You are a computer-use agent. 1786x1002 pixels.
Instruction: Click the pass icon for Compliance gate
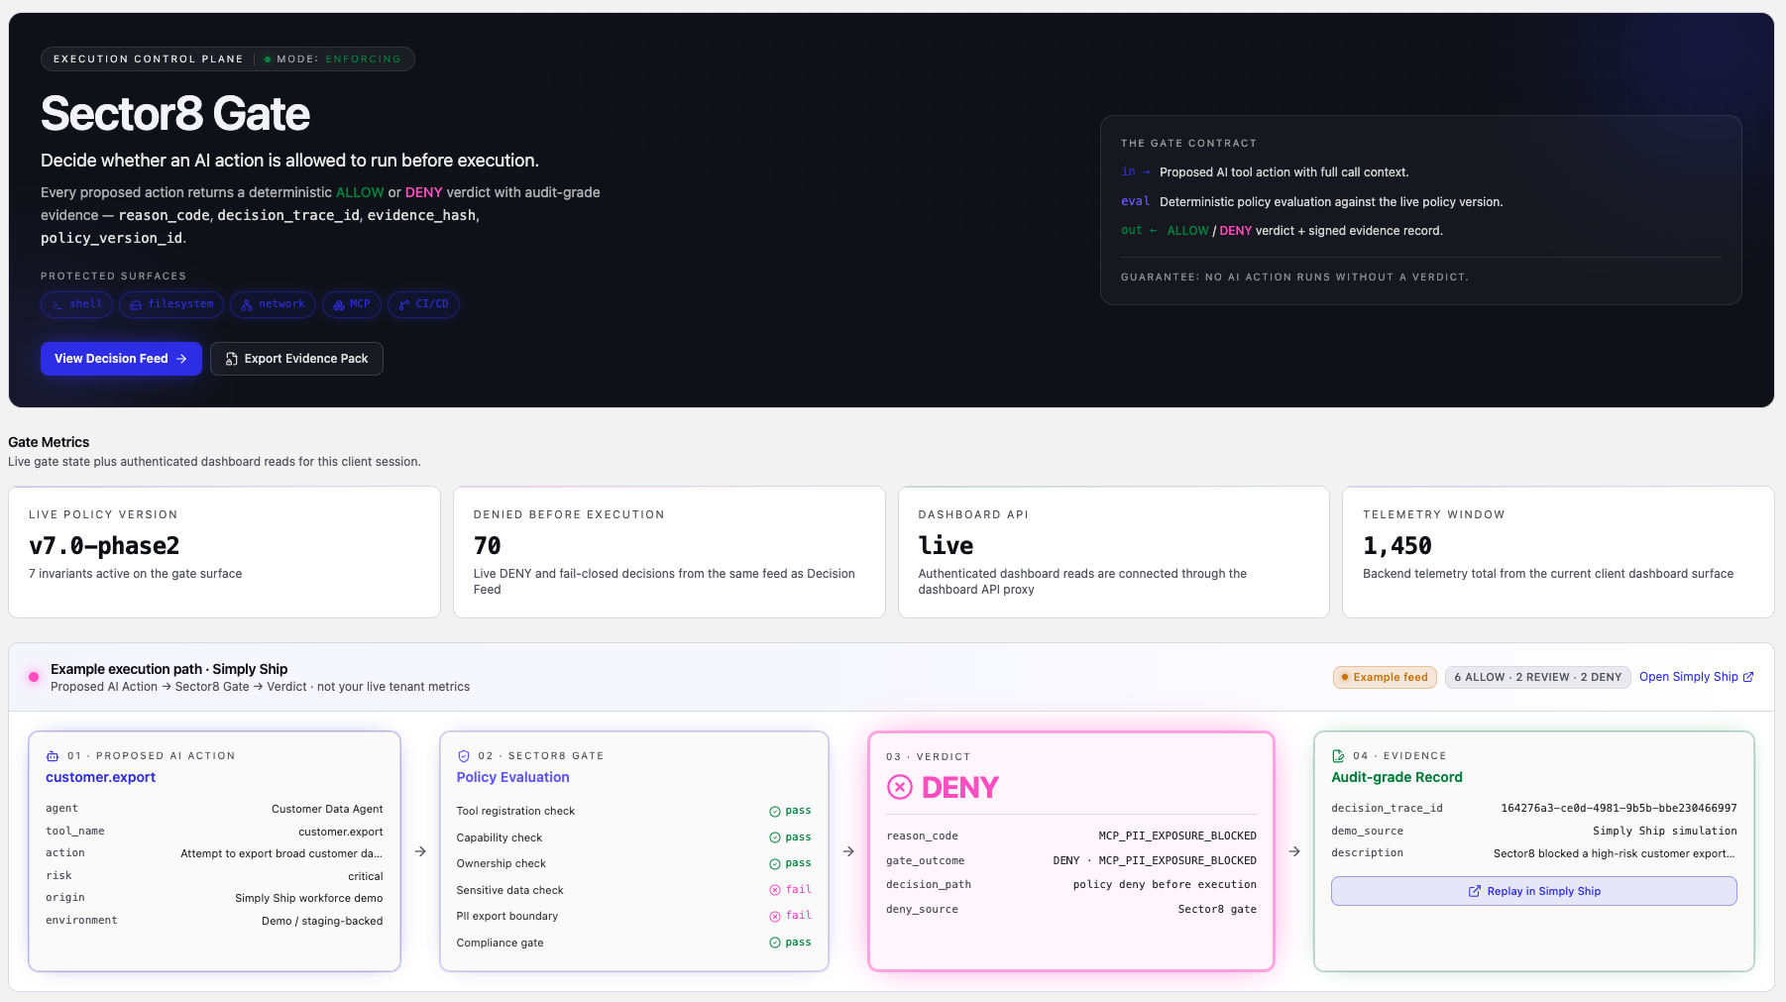click(775, 943)
